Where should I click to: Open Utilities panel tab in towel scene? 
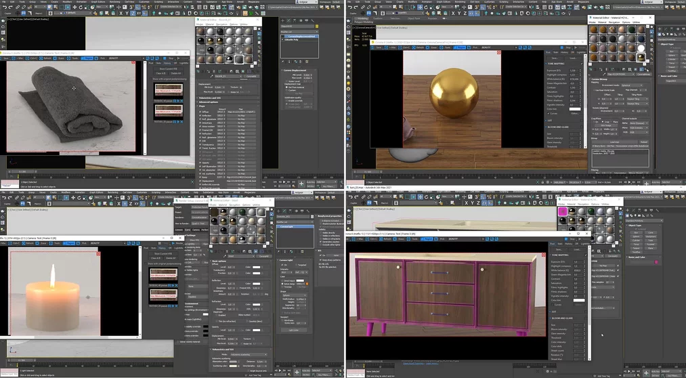[313, 20]
